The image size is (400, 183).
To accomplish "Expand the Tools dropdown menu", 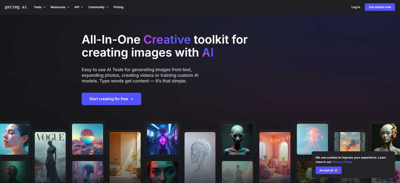I will pos(39,7).
